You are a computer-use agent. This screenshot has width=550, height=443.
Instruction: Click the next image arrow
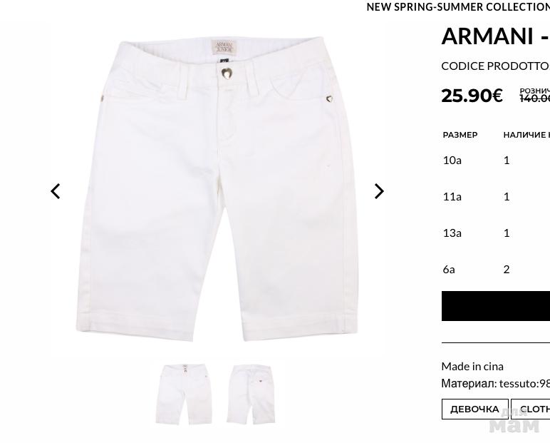[379, 191]
